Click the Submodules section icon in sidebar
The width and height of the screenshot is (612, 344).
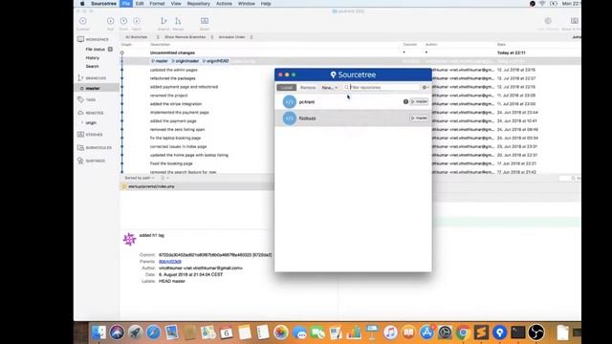(x=80, y=148)
